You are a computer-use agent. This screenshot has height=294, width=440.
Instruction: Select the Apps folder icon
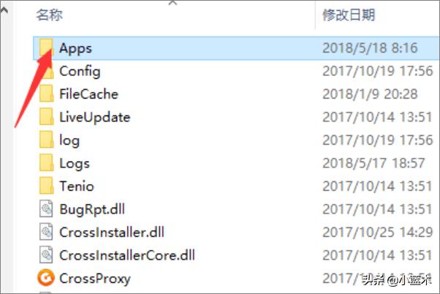click(x=46, y=48)
